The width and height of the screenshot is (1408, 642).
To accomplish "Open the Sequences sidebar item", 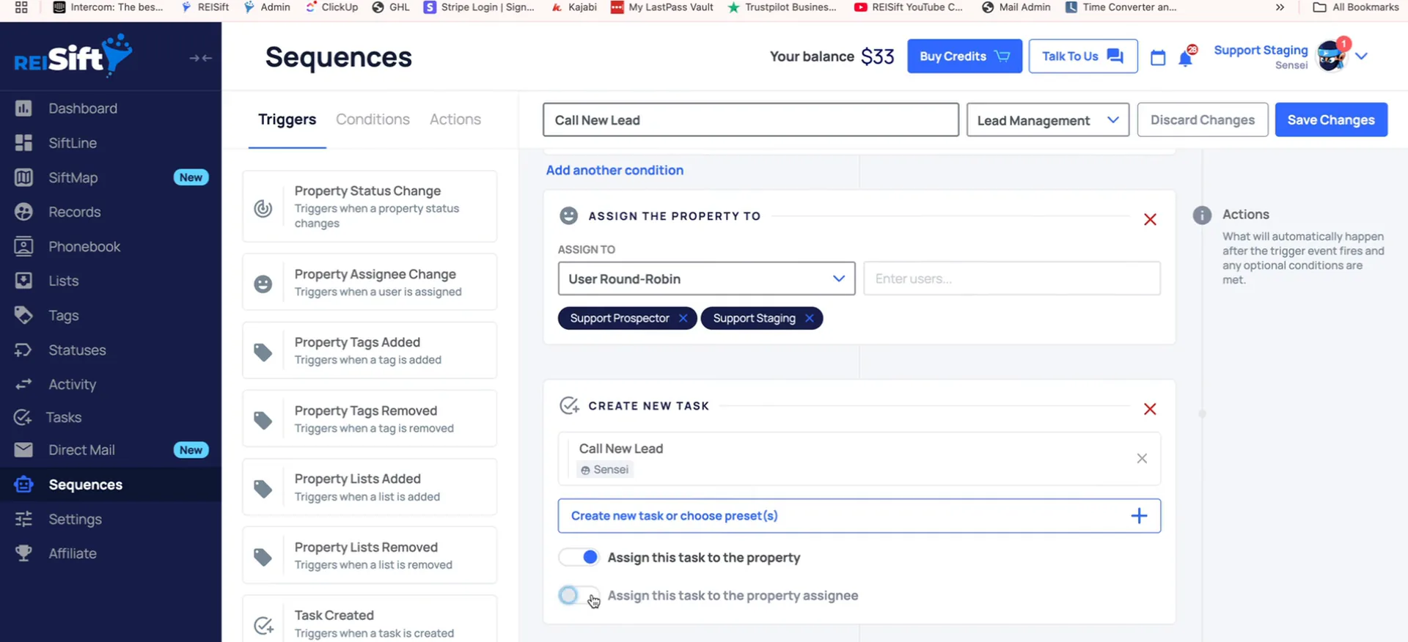I will 85,484.
